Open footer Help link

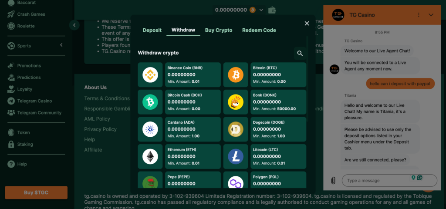coord(90,139)
